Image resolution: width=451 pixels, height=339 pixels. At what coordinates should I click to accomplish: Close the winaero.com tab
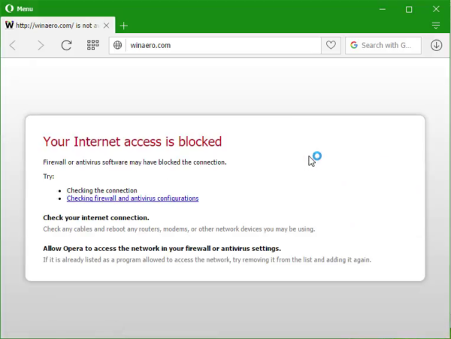tap(106, 26)
